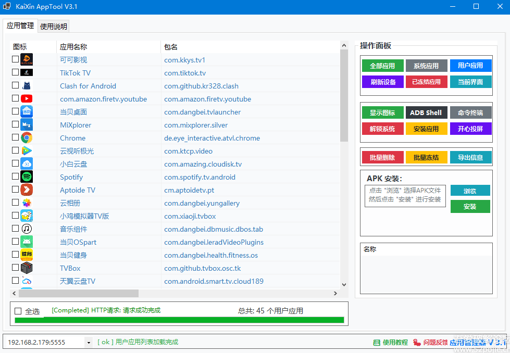Click the 批量删除 button
The width and height of the screenshot is (510, 353).
tap(382, 157)
